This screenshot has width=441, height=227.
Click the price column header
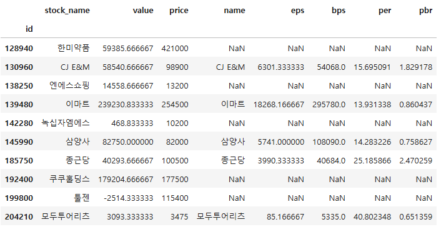(179, 11)
